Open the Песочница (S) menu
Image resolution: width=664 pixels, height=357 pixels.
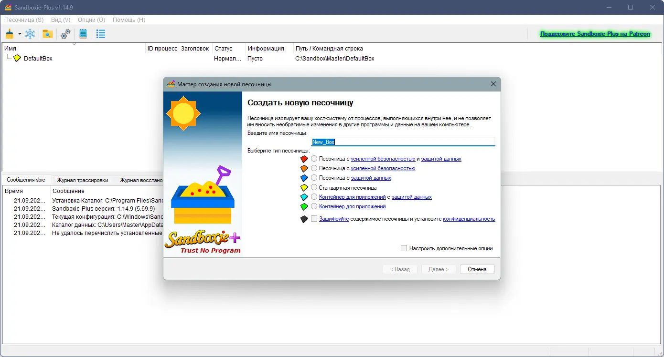(x=24, y=20)
